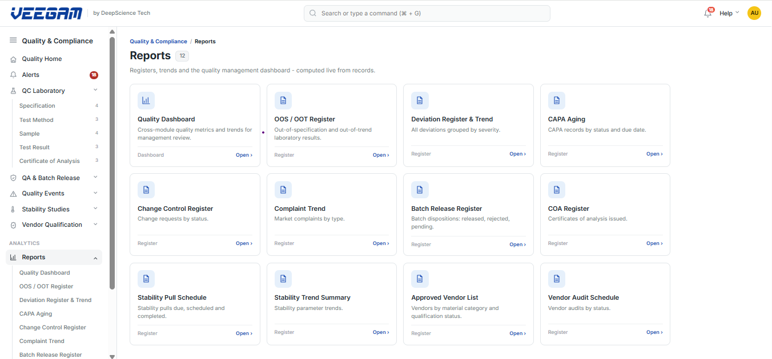This screenshot has height=359, width=772.
Task: Click the Reports bar chart sidebar icon
Action: point(14,257)
